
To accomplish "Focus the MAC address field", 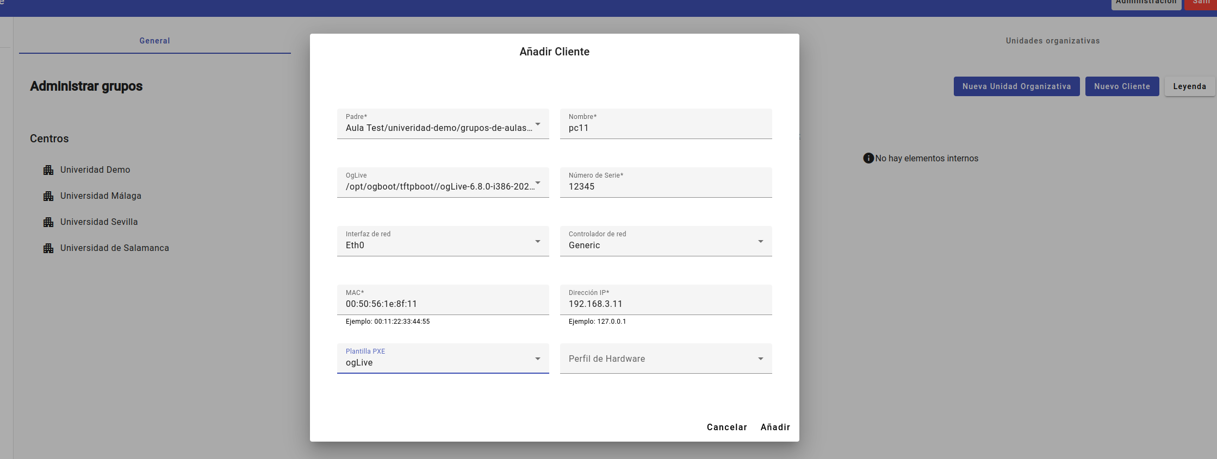I will 443,304.
